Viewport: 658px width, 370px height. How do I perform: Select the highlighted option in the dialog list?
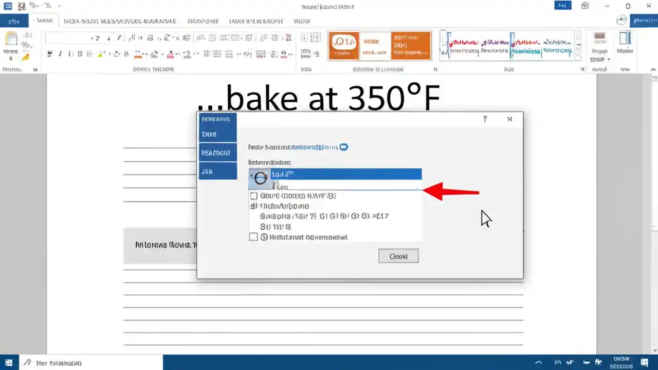[x=334, y=174]
